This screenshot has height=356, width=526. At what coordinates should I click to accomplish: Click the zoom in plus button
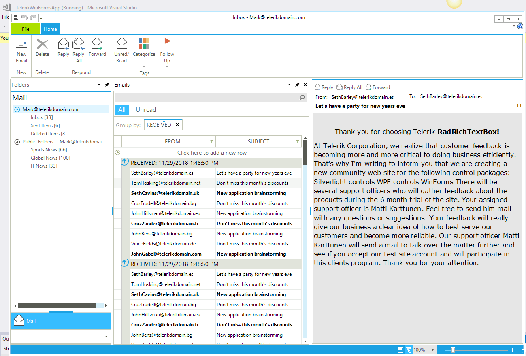(x=512, y=350)
